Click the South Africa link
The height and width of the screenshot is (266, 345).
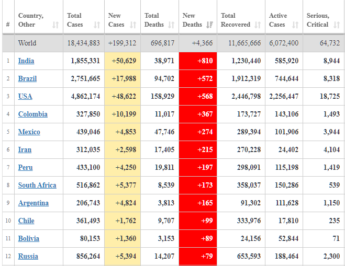37,186
